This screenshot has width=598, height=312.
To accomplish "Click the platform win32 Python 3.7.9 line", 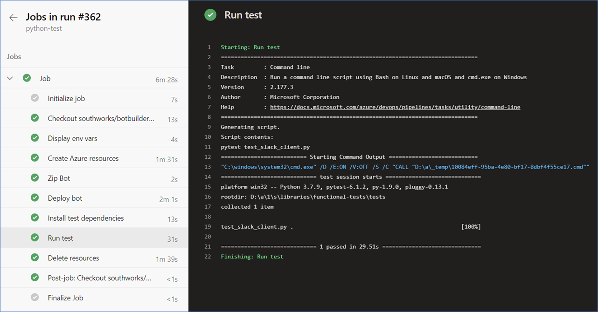I will (334, 187).
